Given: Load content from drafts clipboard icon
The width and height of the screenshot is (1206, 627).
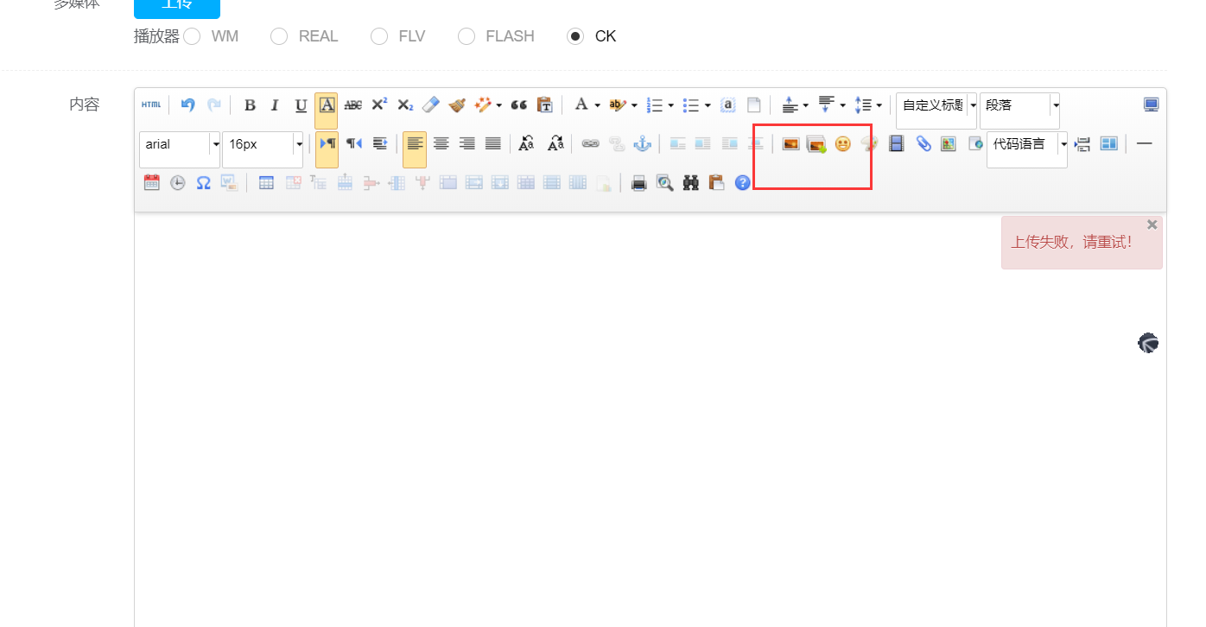Looking at the screenshot, I should (x=716, y=182).
